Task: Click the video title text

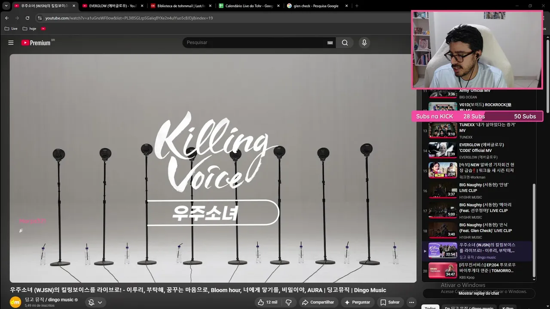Action: pos(198,290)
